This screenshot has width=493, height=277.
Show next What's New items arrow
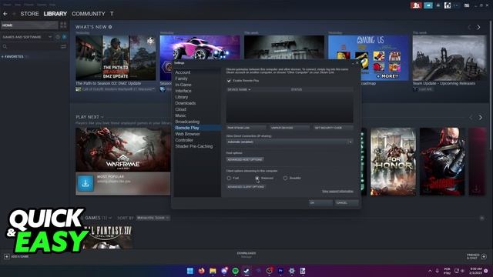[x=478, y=28]
